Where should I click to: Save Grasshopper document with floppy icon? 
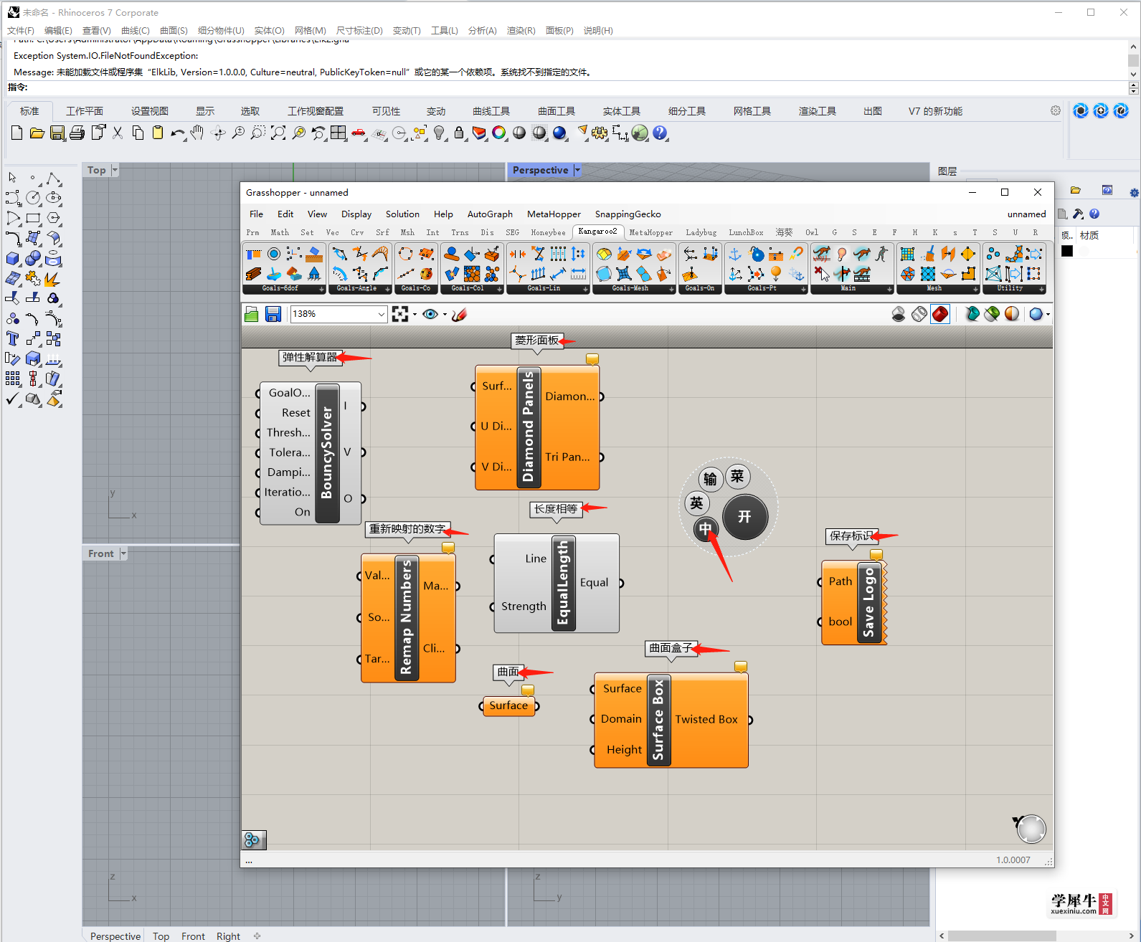coord(273,314)
